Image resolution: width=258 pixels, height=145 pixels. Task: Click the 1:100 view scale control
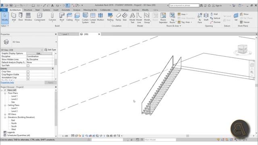coord(65,136)
